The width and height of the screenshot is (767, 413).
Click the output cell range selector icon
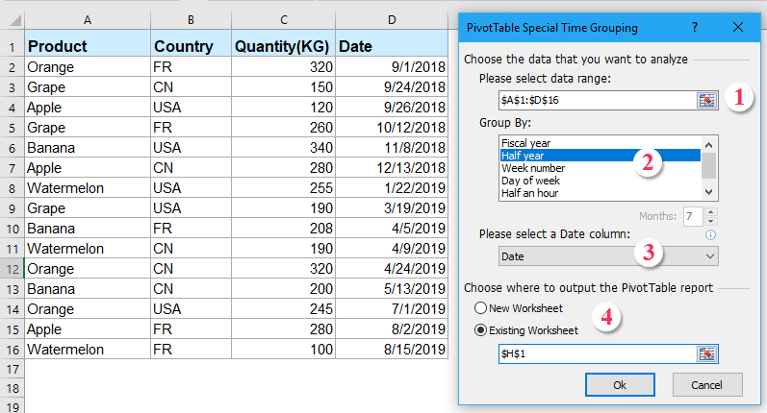[708, 354]
